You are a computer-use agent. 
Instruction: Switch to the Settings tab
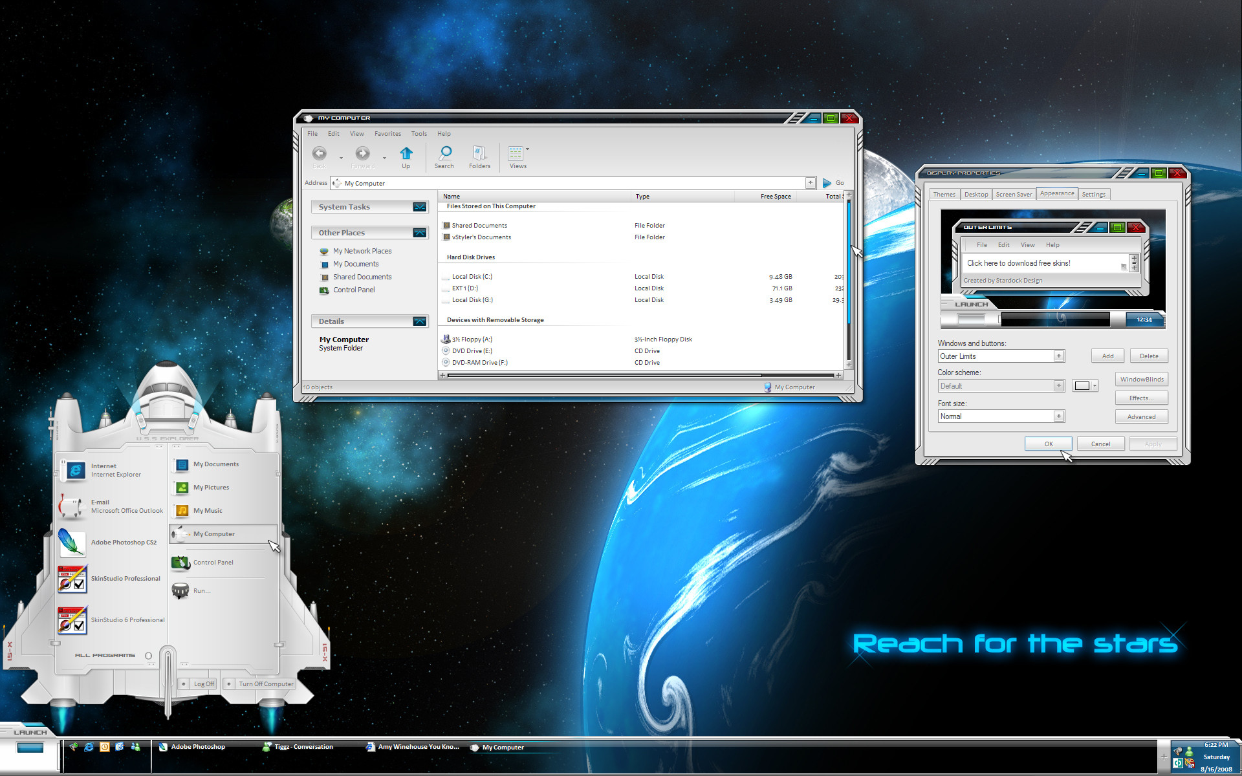click(x=1093, y=195)
